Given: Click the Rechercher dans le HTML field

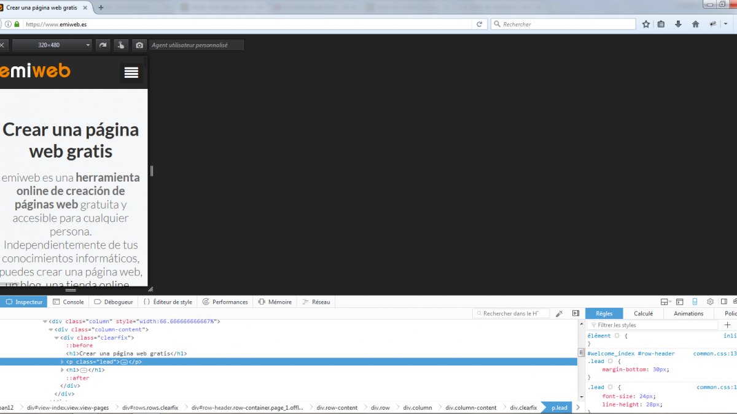Looking at the screenshot, I should click(x=511, y=313).
